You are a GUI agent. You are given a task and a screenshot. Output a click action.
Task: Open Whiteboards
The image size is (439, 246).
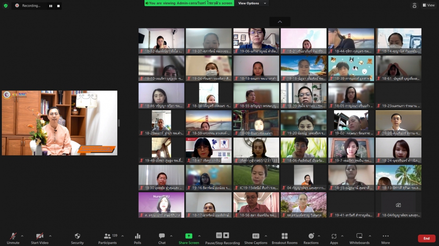coord(359,236)
